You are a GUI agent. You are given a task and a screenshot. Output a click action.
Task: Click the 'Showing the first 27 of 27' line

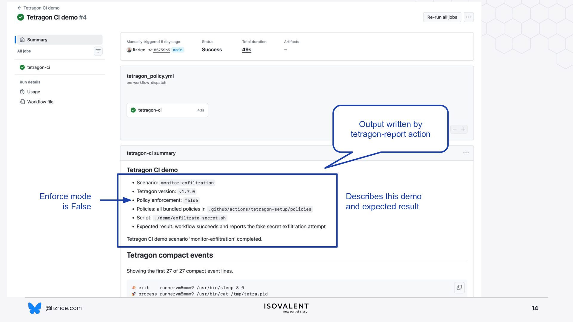tap(180, 271)
